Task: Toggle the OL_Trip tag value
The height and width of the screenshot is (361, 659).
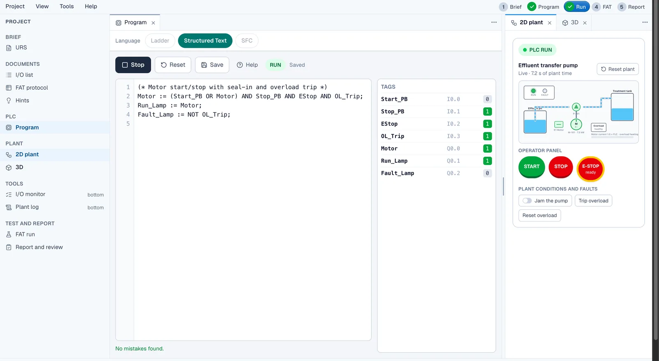Action: (x=487, y=136)
